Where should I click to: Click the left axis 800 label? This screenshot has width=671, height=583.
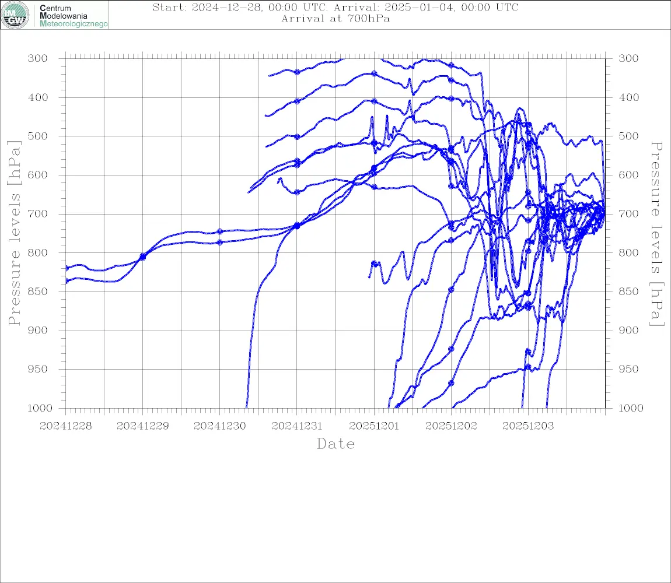[x=38, y=253]
